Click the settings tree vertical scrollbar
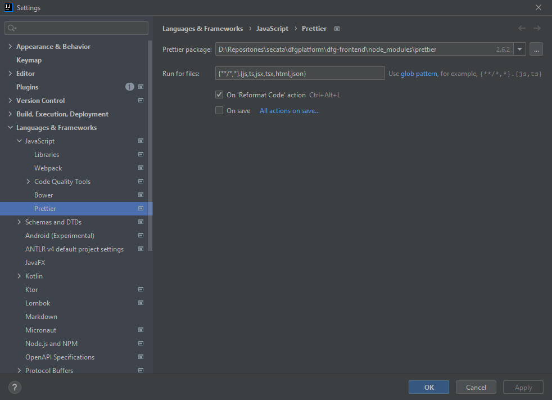This screenshot has width=552, height=400. click(x=150, y=145)
